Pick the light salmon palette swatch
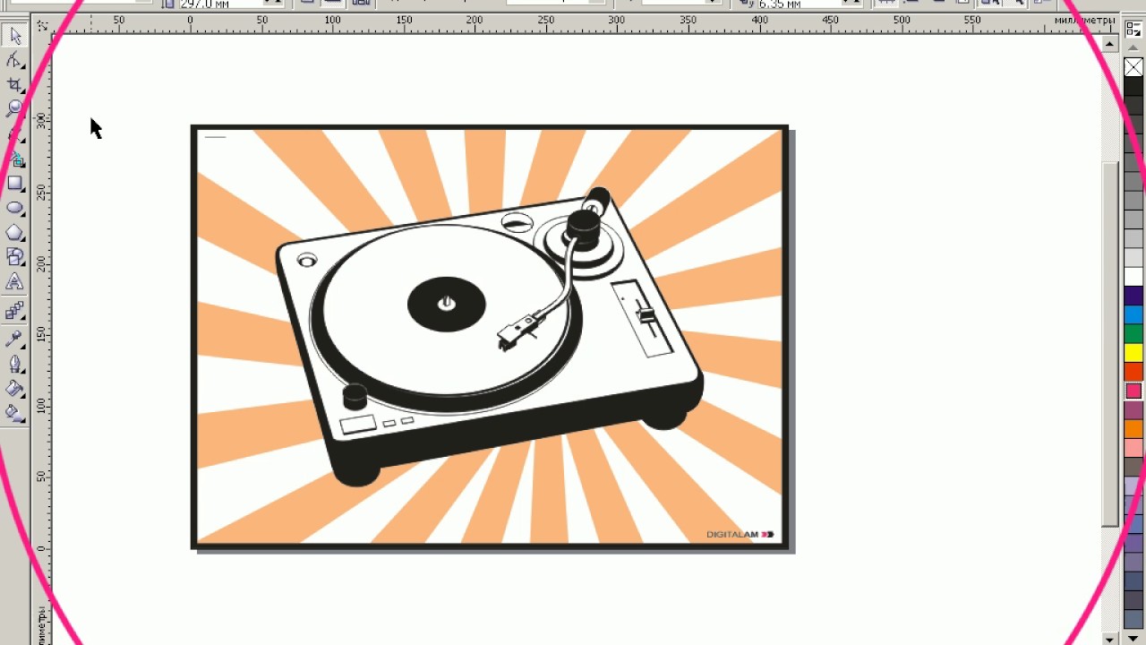Viewport: 1146px width, 645px height. tap(1133, 448)
